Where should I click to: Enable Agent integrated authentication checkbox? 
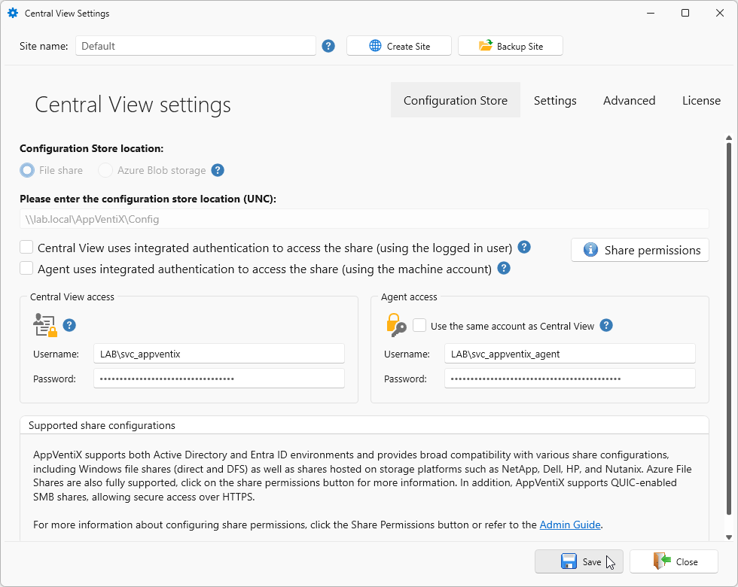pyautogui.click(x=26, y=268)
